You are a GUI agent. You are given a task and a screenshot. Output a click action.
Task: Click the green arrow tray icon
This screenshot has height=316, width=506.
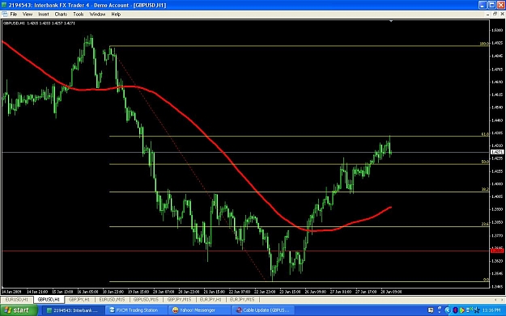coord(462,310)
